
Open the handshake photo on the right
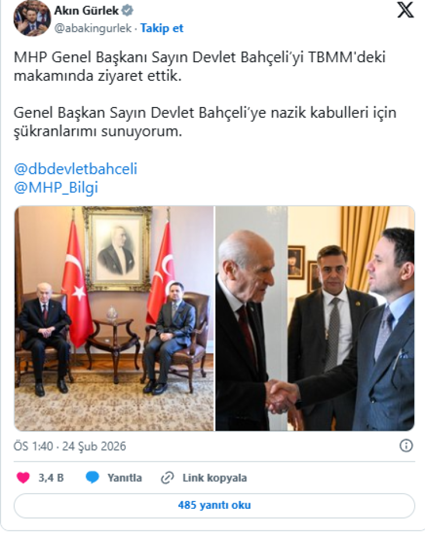click(x=315, y=318)
